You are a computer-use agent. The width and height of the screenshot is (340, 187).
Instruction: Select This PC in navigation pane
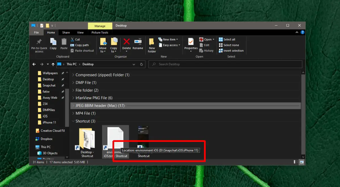tap(43, 147)
